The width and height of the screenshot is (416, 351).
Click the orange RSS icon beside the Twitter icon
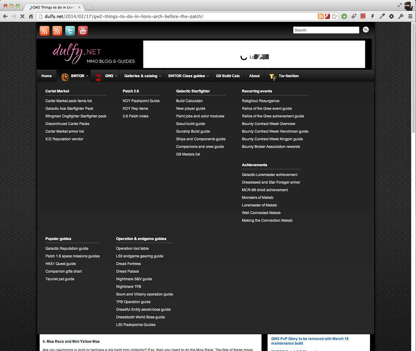[57, 31]
